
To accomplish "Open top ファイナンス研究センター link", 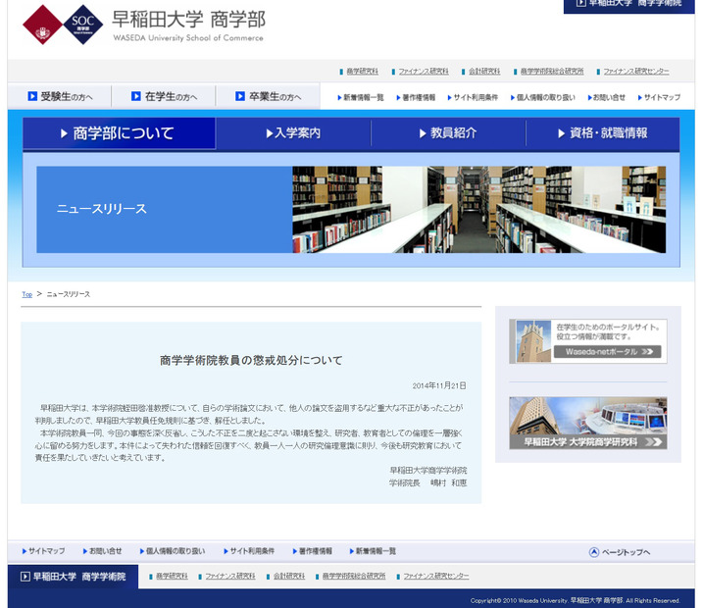I will [635, 72].
